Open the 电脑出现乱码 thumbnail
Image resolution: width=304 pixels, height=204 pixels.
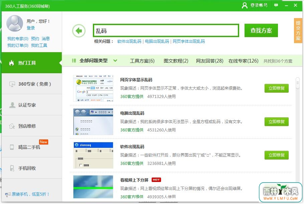coord(93,122)
